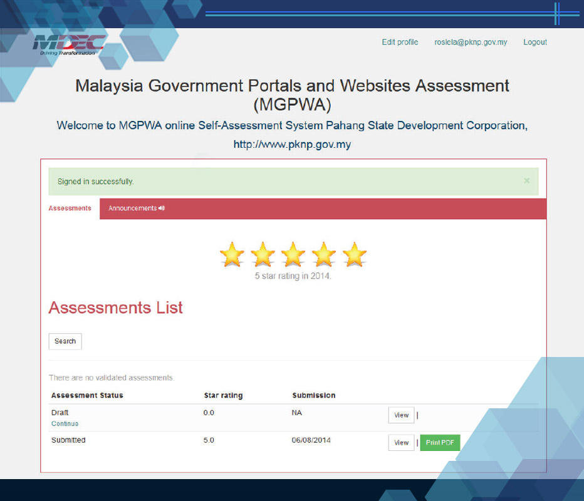Click the roslela@pknp.gov.my account link
Screen dimensions: 584x501
coord(471,43)
